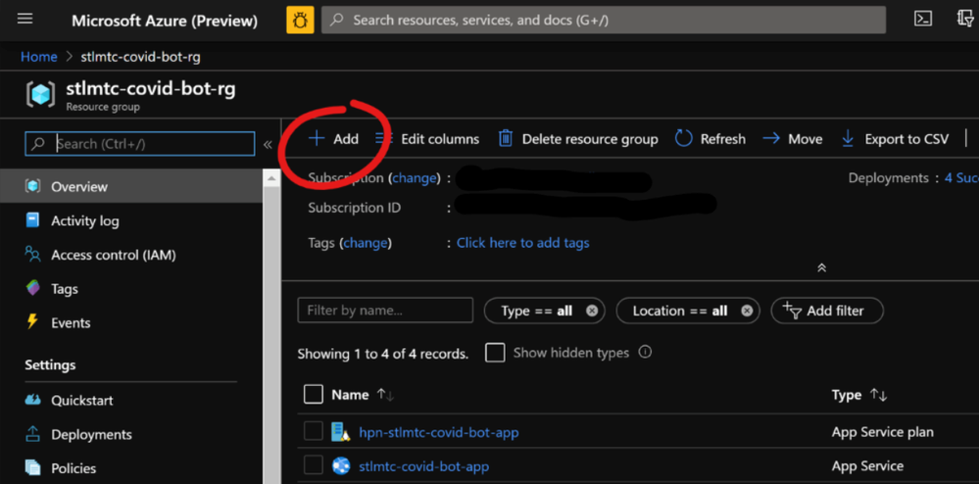The image size is (979, 484).
Task: Click the Add filter button
Action: [827, 311]
